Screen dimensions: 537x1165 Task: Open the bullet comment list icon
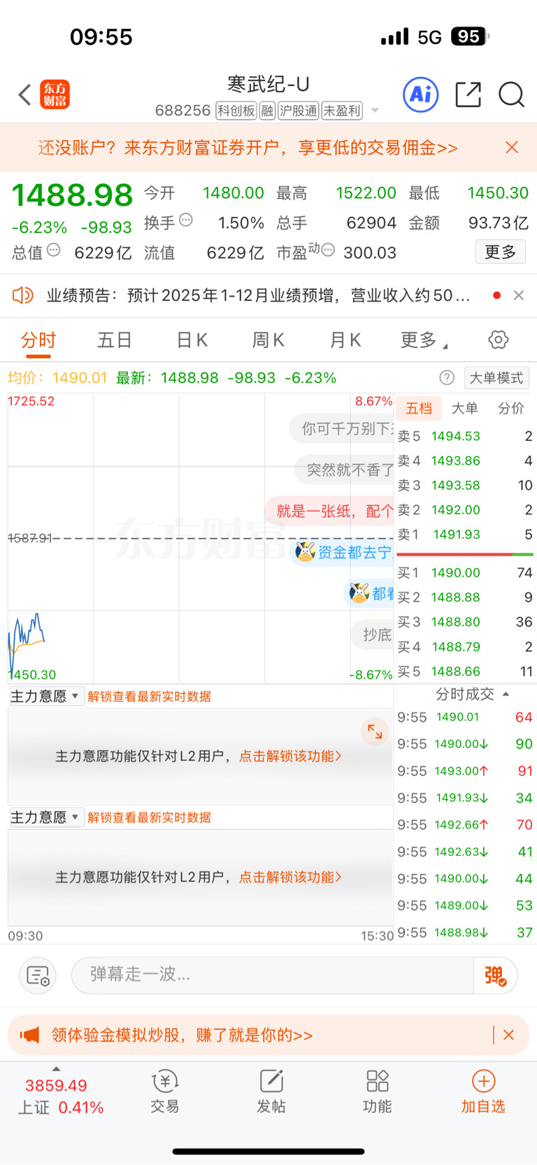click(38, 975)
